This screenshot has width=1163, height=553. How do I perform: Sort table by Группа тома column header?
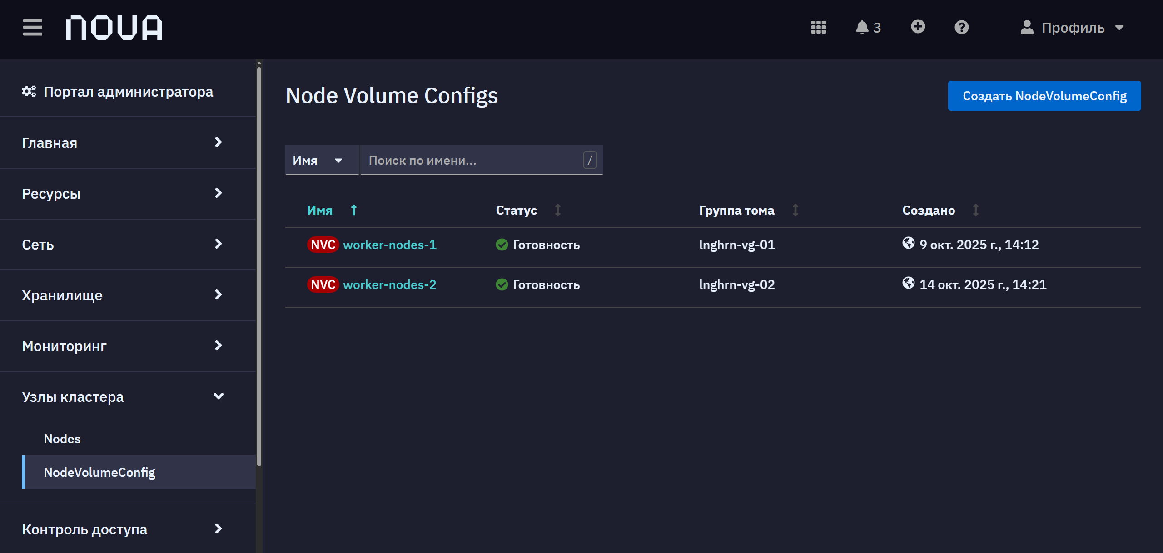pyautogui.click(x=736, y=210)
